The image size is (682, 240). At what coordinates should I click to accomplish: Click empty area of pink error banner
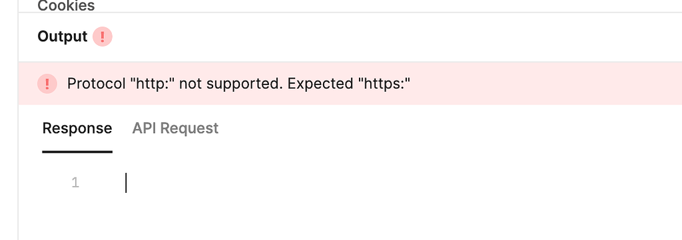pos(543,83)
